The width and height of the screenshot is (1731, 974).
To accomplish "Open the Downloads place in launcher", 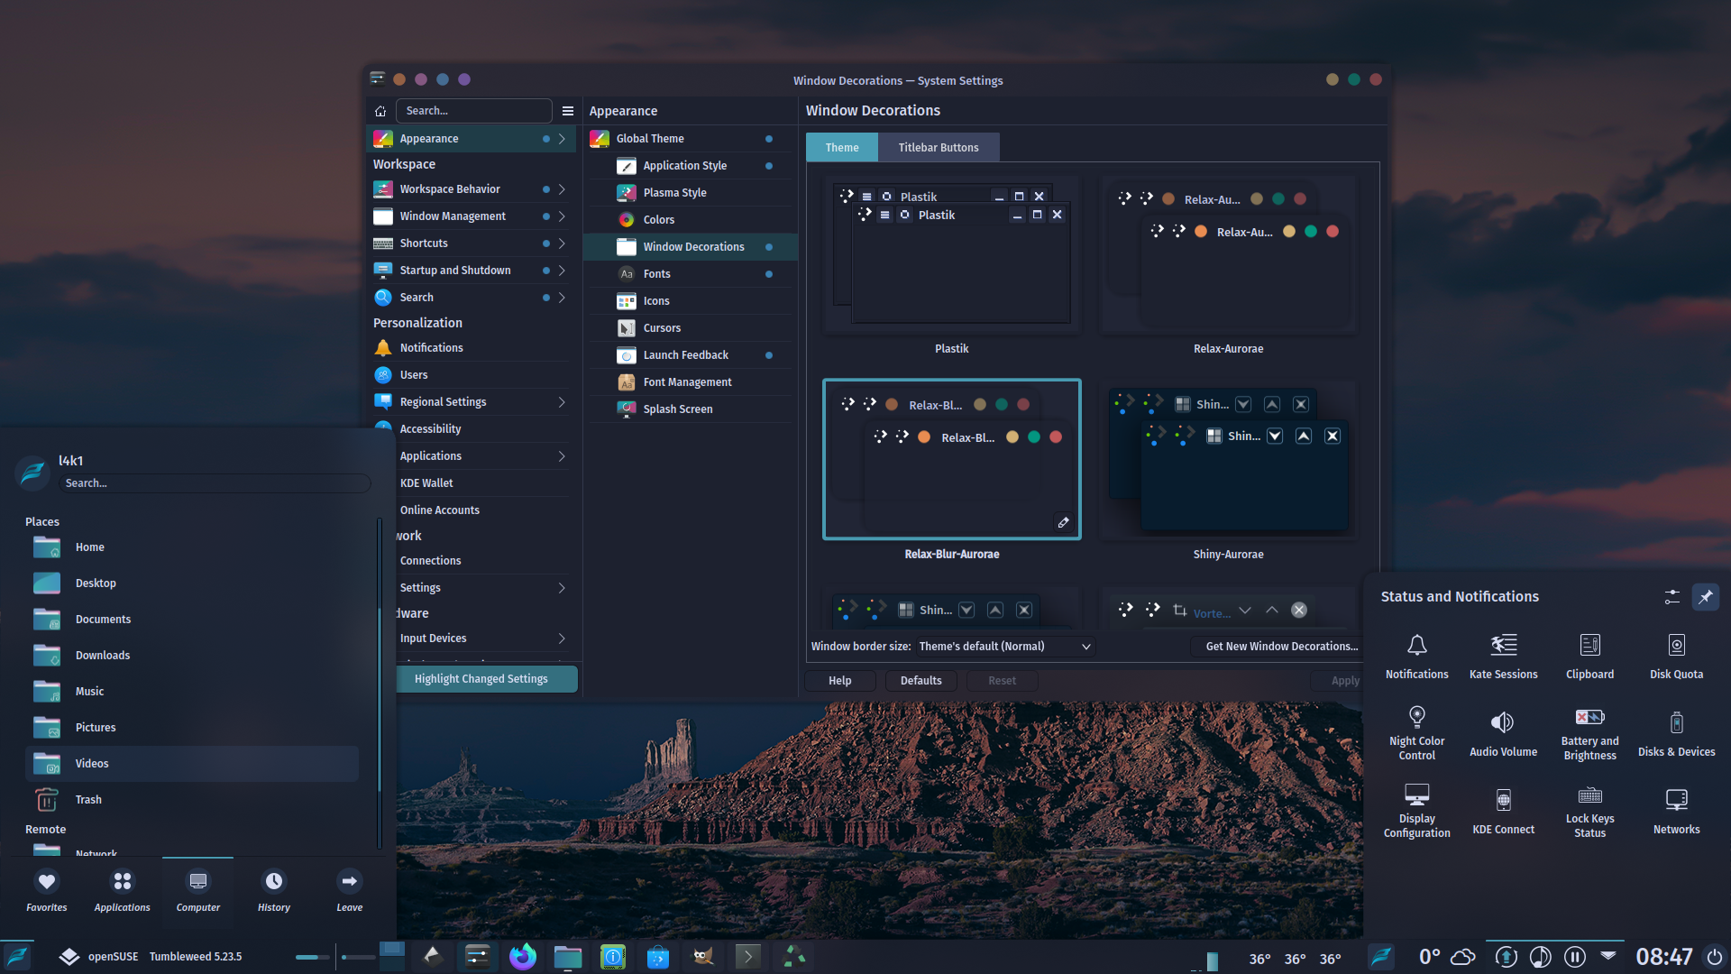I will point(192,656).
